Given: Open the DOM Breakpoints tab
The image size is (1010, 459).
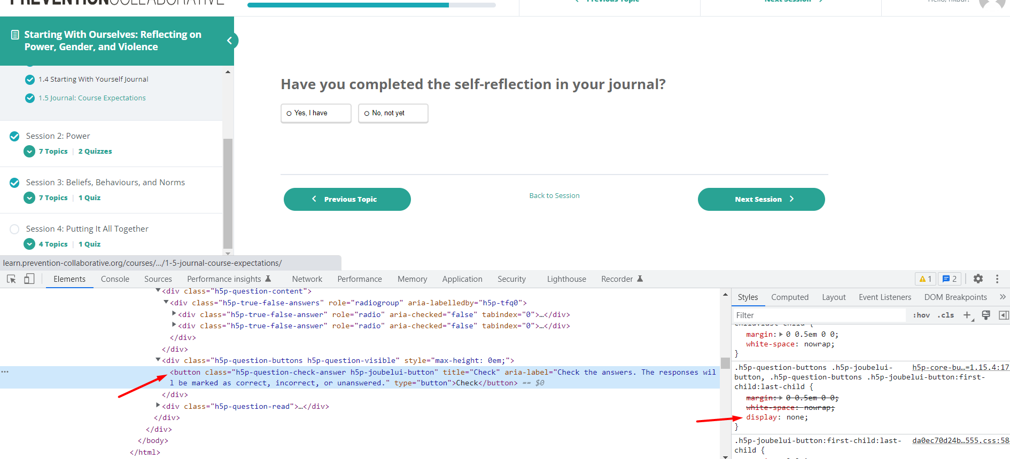Looking at the screenshot, I should click(x=955, y=297).
